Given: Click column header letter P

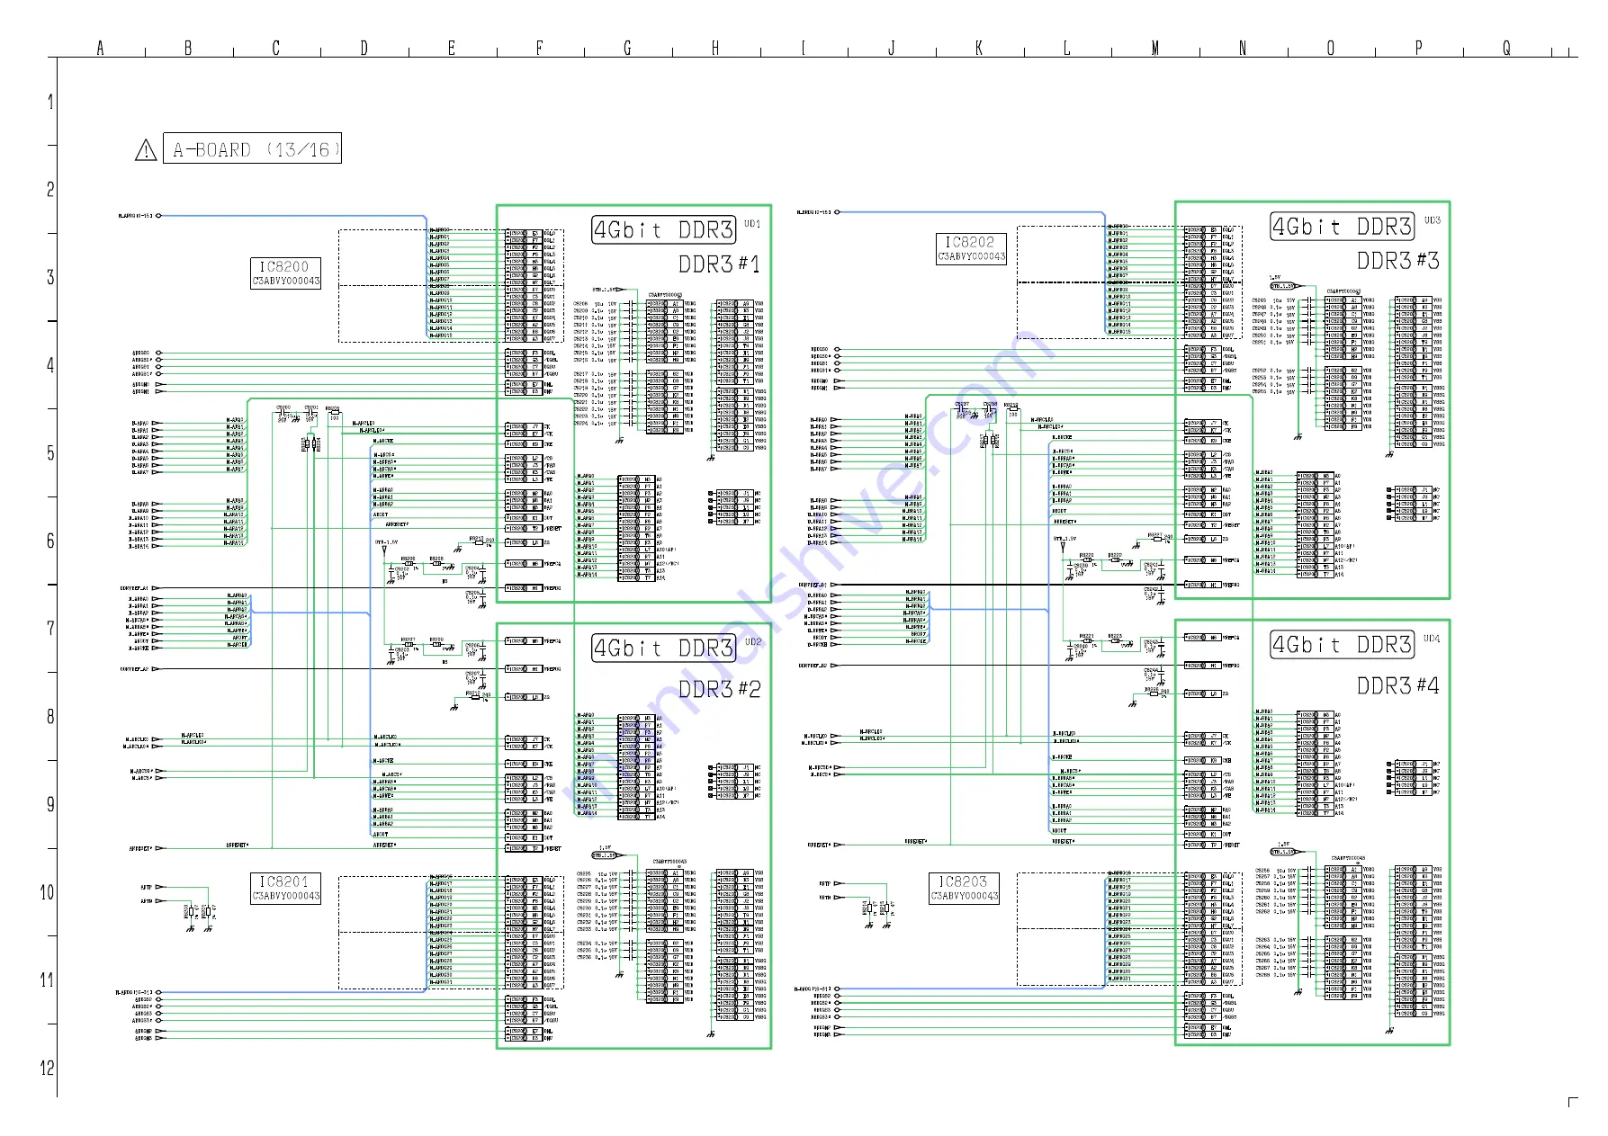Looking at the screenshot, I should click(x=1419, y=49).
